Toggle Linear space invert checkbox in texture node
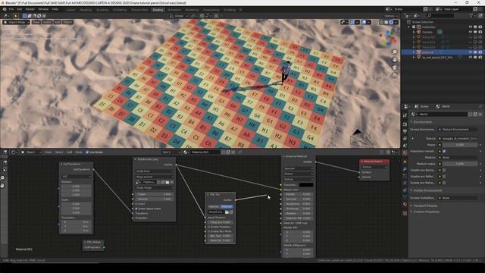485x273 pixels. tap(136, 209)
